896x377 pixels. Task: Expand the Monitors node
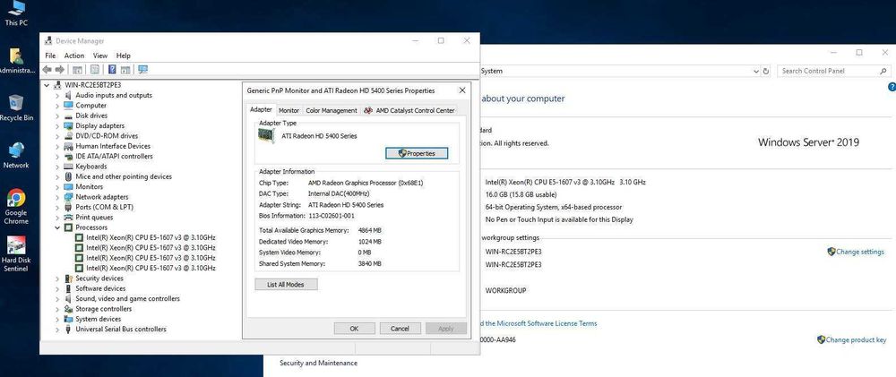coord(57,187)
